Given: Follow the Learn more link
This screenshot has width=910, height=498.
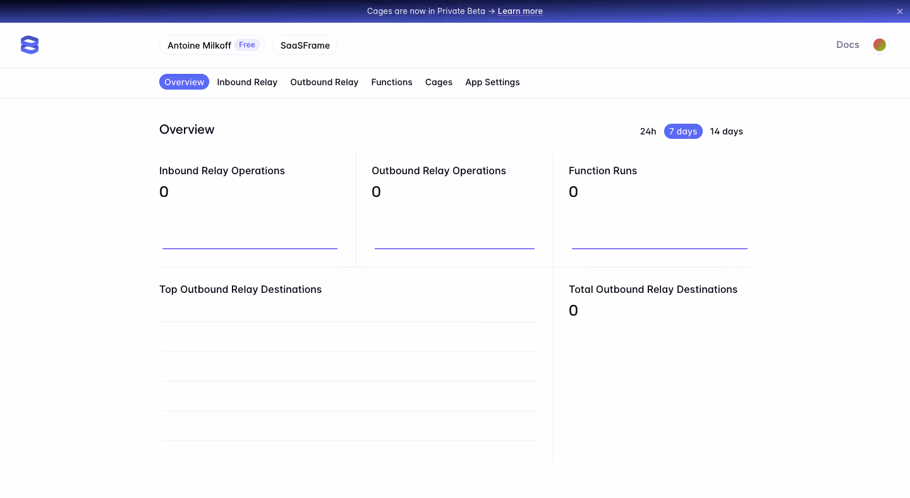Looking at the screenshot, I should click(520, 11).
